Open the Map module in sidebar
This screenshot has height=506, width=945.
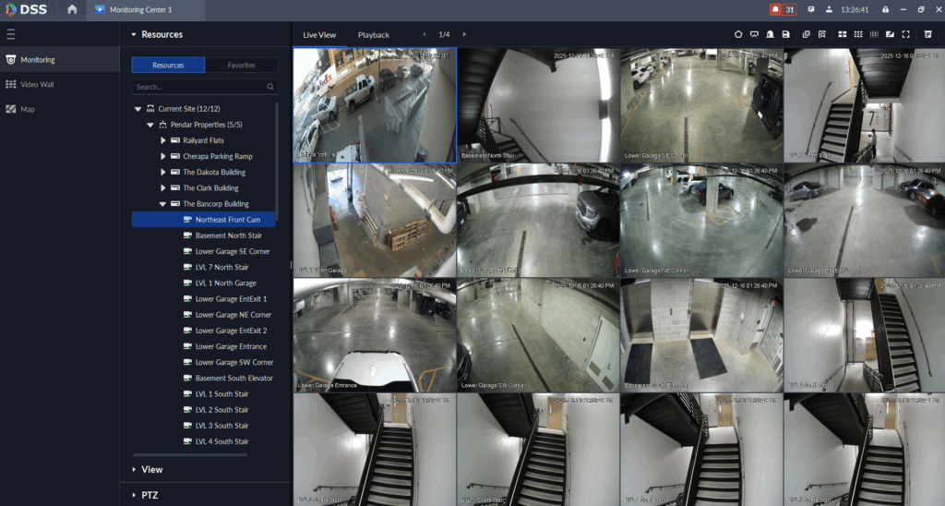[27, 109]
